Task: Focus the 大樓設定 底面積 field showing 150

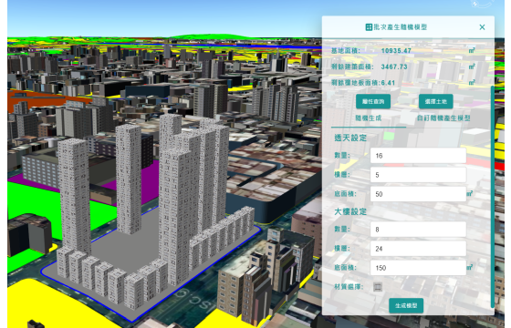Action: (418, 268)
